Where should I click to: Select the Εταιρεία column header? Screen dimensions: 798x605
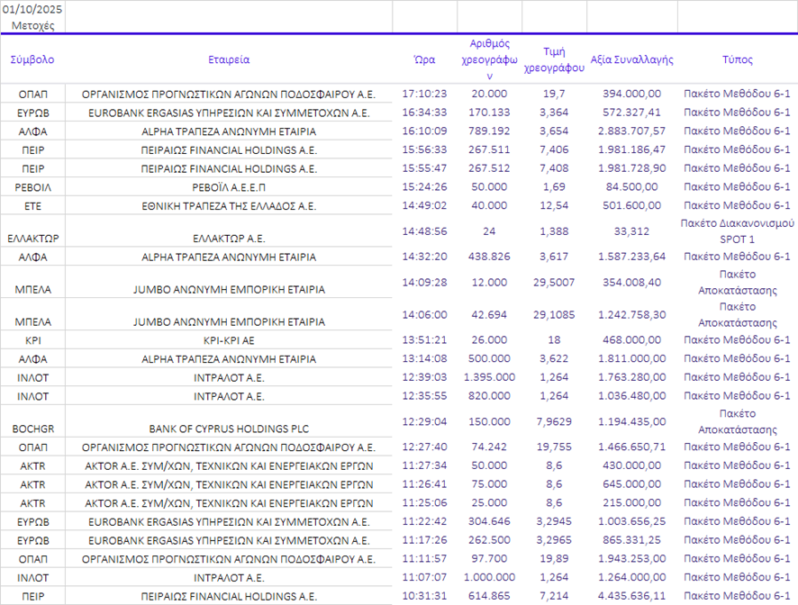pyautogui.click(x=228, y=60)
